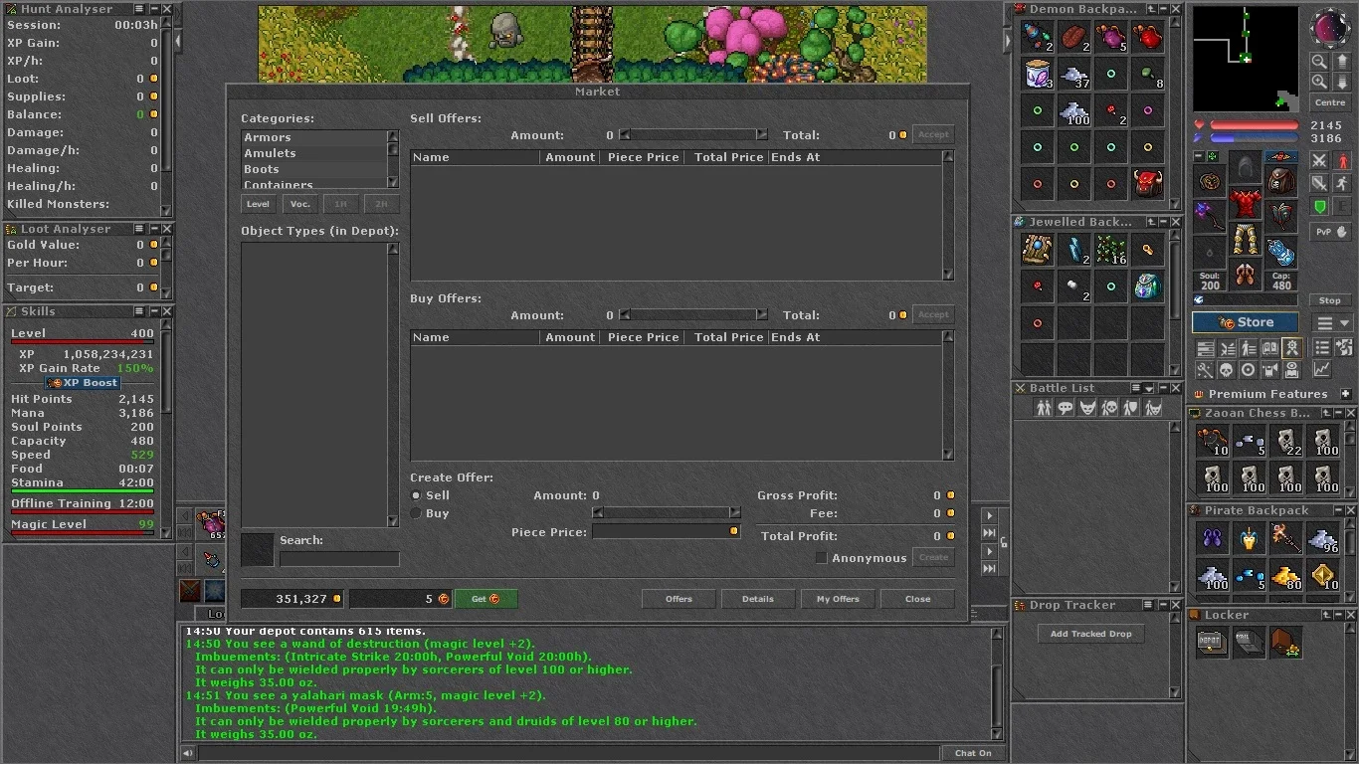Click the skull icon in the sidebar toolbar
This screenshot has height=764, width=1359.
click(x=1226, y=369)
